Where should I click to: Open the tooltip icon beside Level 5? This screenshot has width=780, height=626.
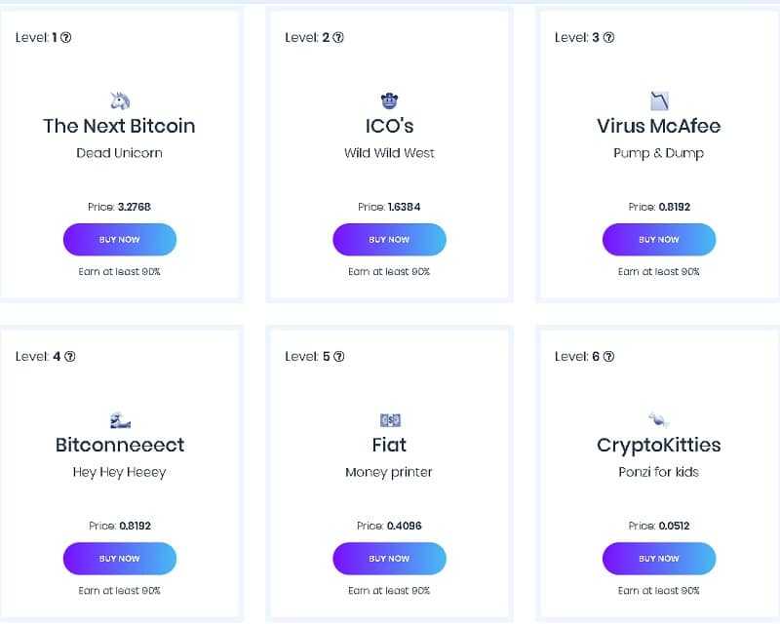click(x=337, y=356)
